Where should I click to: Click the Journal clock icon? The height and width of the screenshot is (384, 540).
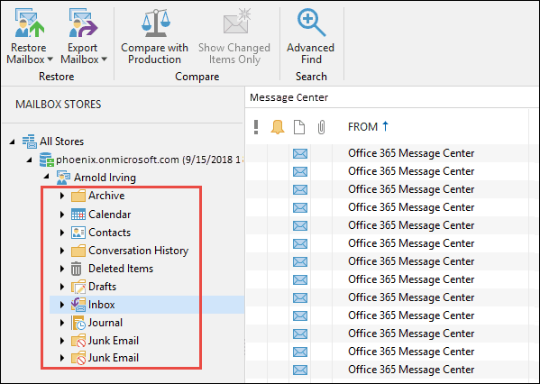78,323
